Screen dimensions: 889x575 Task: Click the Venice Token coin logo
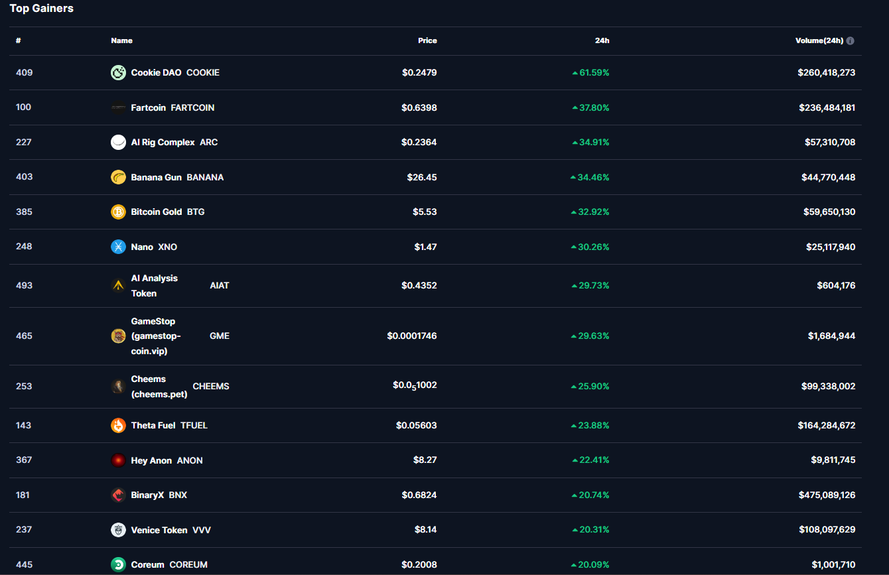118,530
